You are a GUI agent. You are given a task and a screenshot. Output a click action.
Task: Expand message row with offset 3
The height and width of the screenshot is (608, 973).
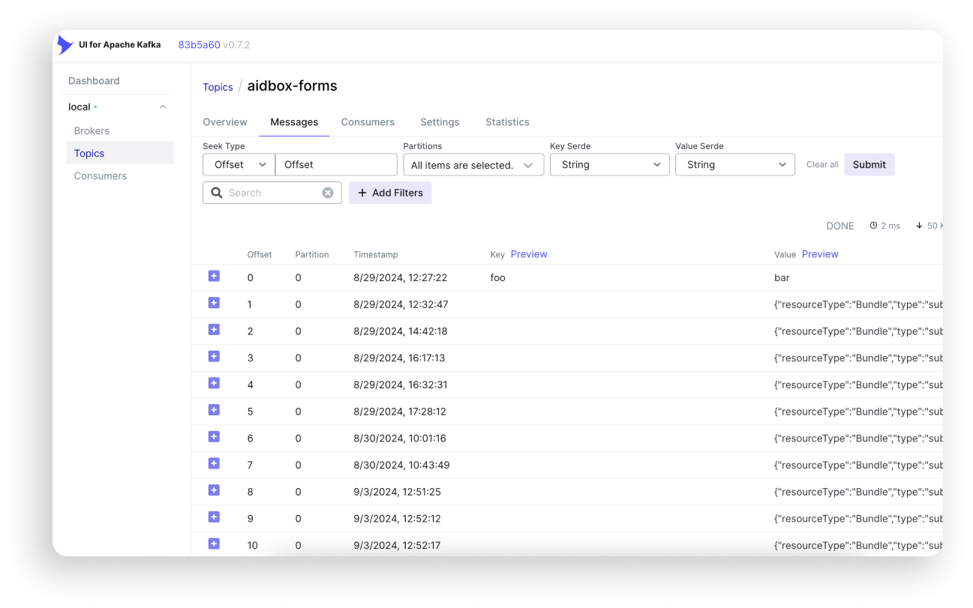[x=214, y=357]
